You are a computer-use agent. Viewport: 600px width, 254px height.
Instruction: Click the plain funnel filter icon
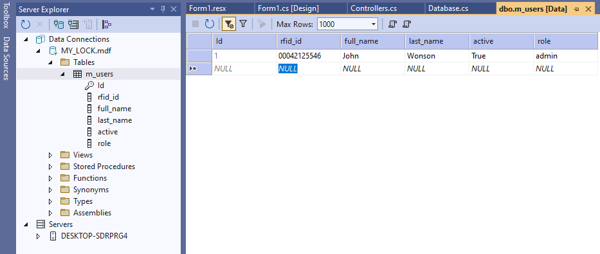pos(243,24)
